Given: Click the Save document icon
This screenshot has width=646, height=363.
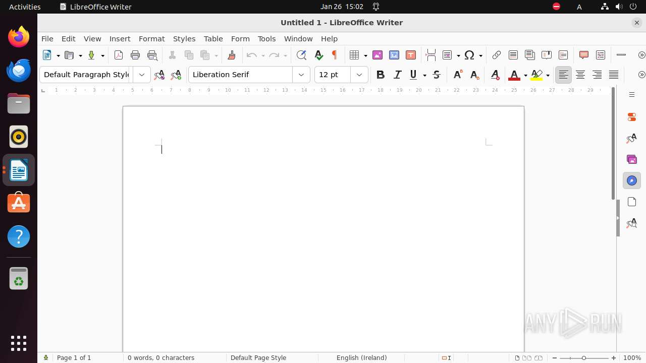Looking at the screenshot, I should [91, 55].
